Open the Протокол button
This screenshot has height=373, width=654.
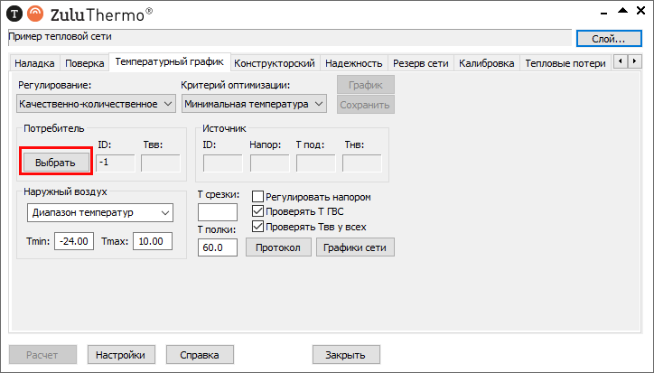[278, 247]
